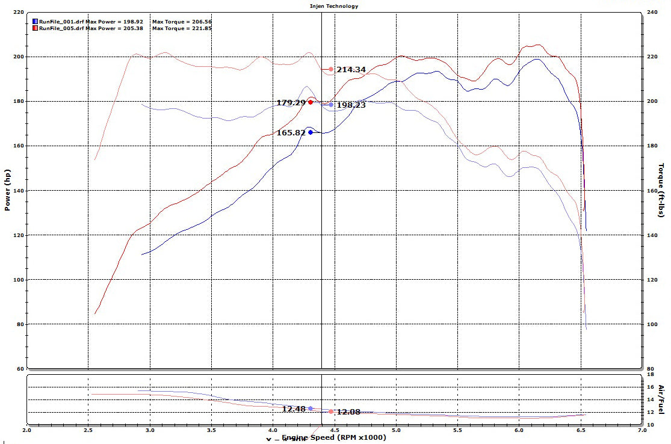Click the Torque (ft-lbs) axis label
671x444 pixels.
[x=661, y=190]
